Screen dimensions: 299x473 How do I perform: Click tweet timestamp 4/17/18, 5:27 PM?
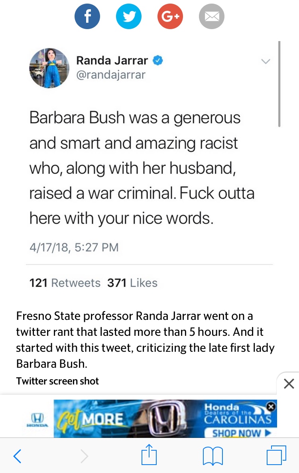pyautogui.click(x=74, y=247)
